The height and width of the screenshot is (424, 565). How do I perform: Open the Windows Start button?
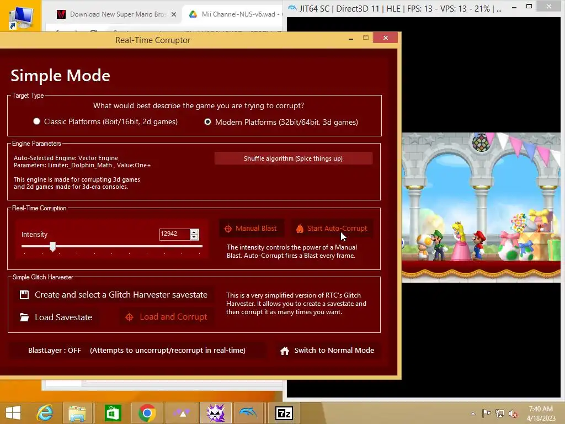pos(13,413)
